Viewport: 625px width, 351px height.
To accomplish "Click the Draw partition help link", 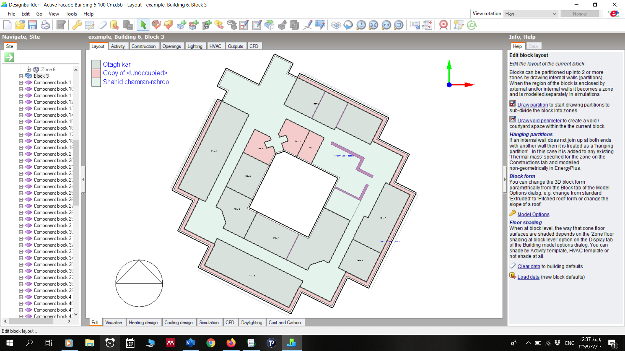I will (x=533, y=105).
